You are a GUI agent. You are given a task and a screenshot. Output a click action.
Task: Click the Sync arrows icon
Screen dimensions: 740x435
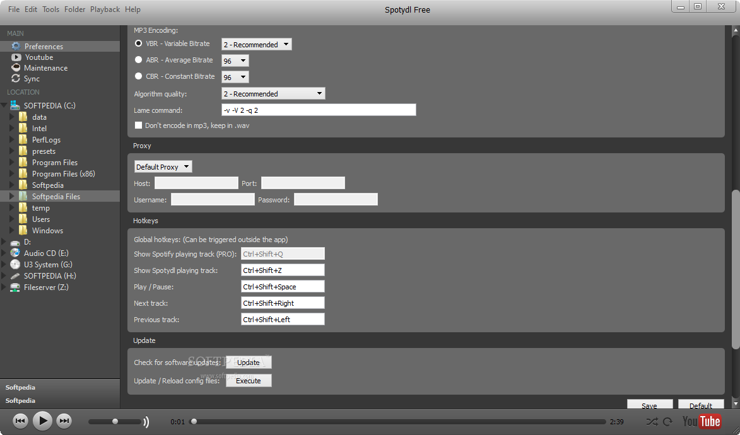point(16,78)
